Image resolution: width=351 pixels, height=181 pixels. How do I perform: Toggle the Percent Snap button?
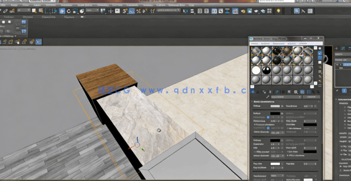(138, 11)
